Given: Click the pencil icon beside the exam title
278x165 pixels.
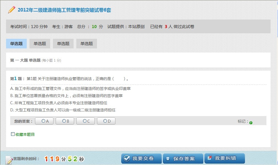Looking at the screenshot, I should 11,10.
